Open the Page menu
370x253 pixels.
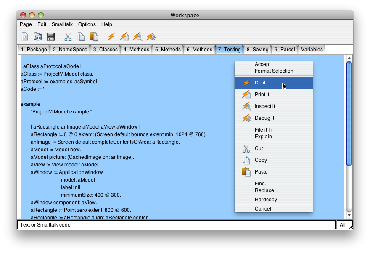click(x=26, y=24)
